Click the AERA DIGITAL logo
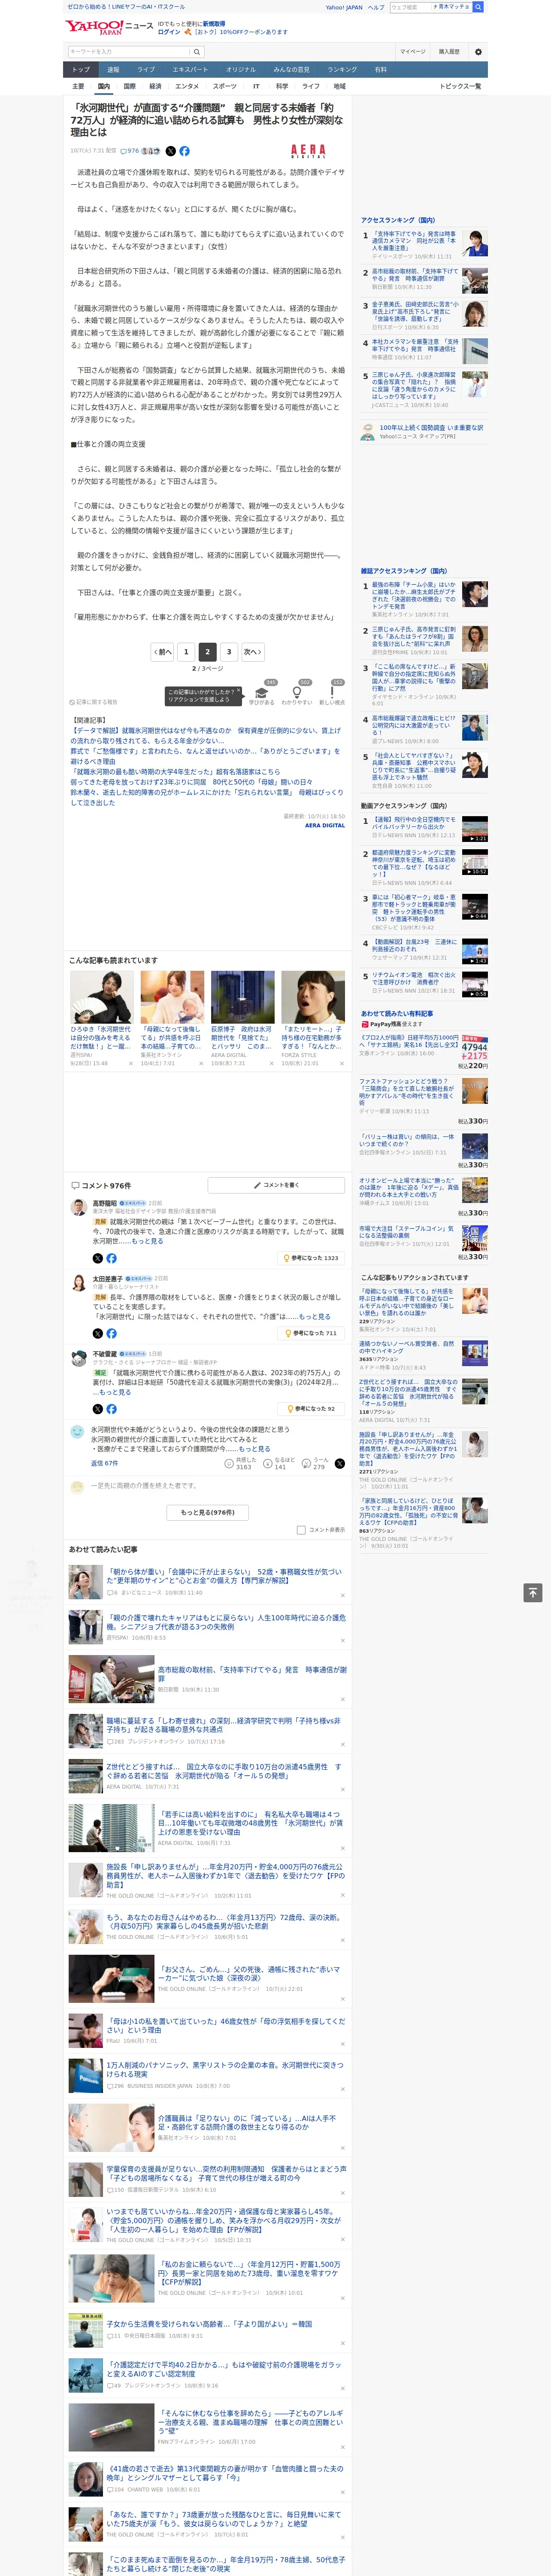The image size is (551, 2576). click(x=308, y=151)
